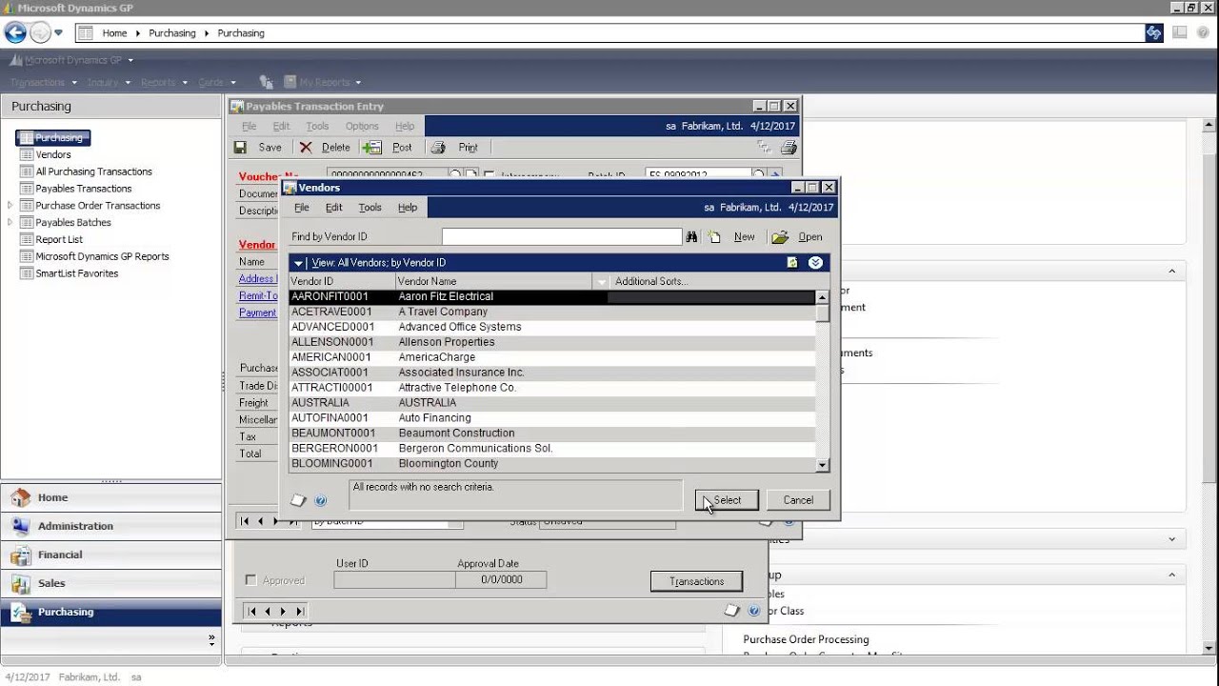1219x686 pixels.
Task: Select SmartList Favorites tree item
Action: [77, 273]
